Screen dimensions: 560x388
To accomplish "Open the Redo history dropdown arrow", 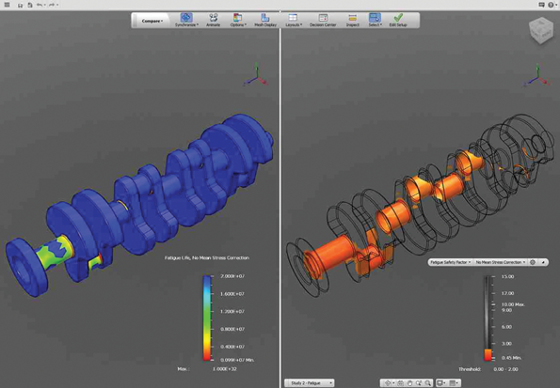I will 57,5.
